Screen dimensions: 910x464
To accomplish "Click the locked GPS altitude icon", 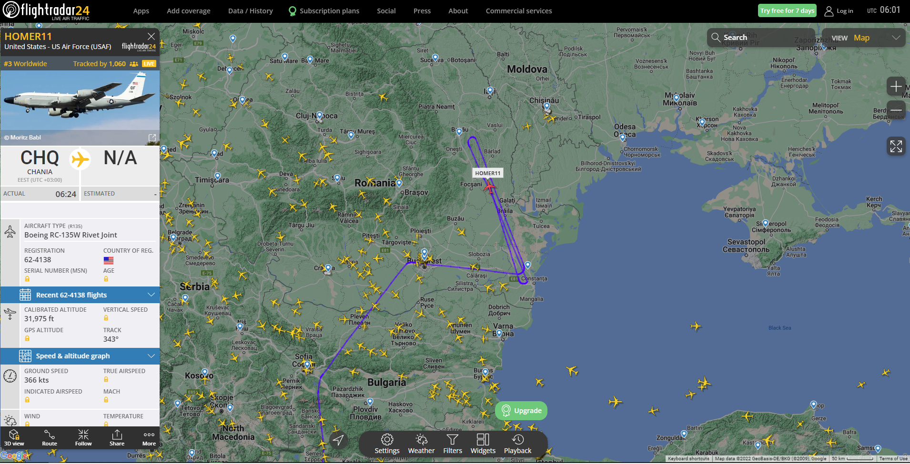I will pyautogui.click(x=27, y=339).
